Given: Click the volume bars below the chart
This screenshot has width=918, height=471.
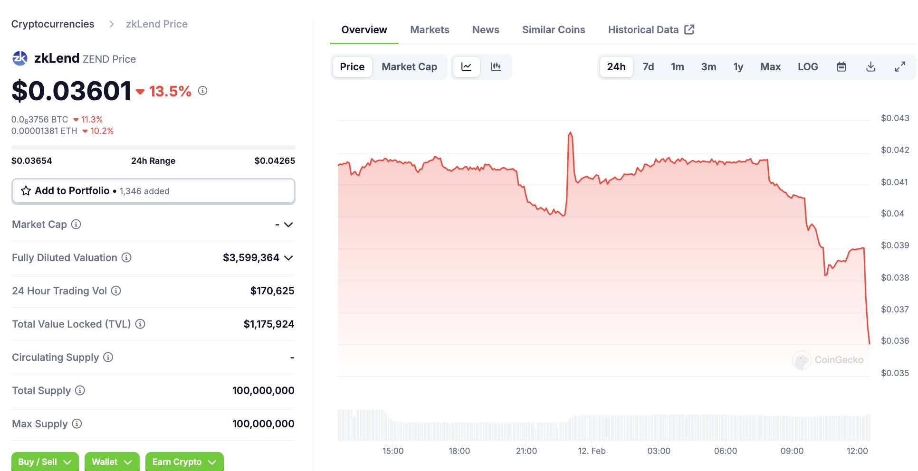Looking at the screenshot, I should 604,425.
